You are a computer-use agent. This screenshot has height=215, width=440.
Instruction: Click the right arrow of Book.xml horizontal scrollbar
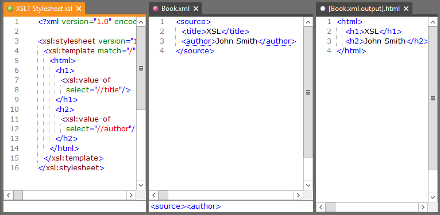(298, 195)
